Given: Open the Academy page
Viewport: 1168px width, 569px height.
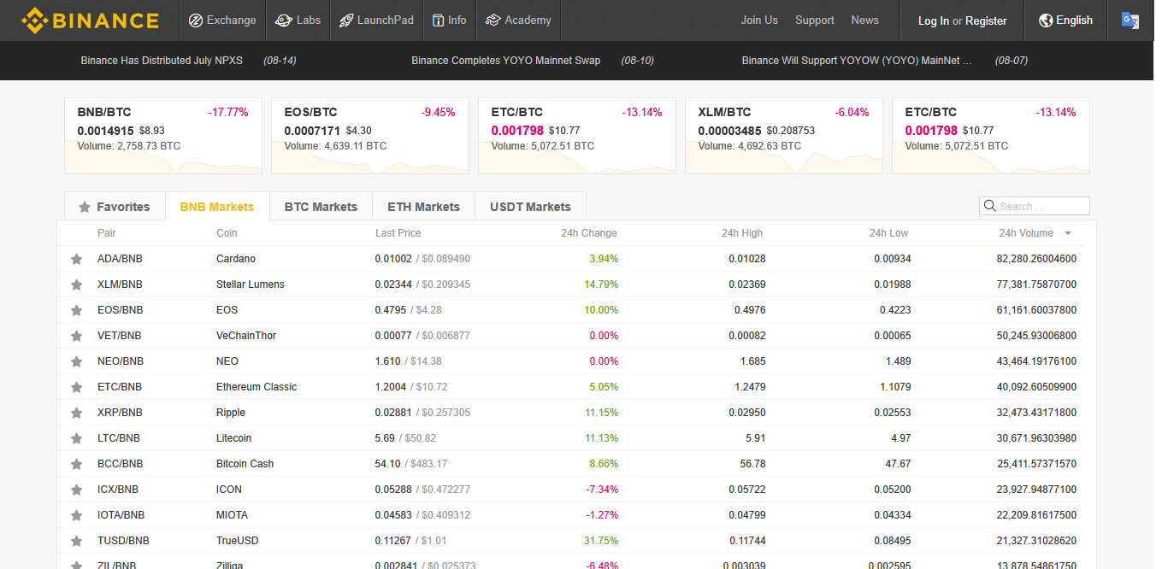Looking at the screenshot, I should [x=518, y=21].
